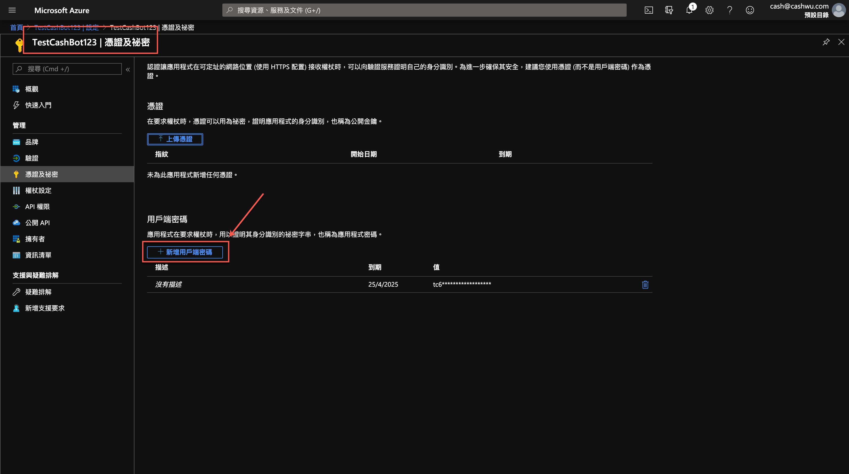
Task: Click the 上傳憑證 button
Action: click(175, 139)
